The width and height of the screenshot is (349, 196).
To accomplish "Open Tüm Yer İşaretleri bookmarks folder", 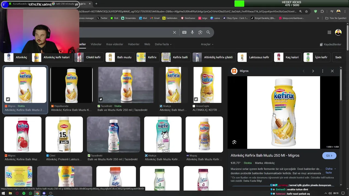I will (x=336, y=18).
